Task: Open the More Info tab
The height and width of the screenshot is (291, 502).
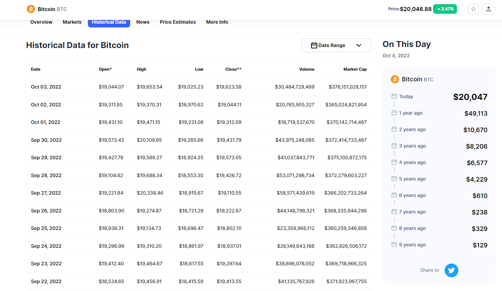Action: [x=217, y=22]
